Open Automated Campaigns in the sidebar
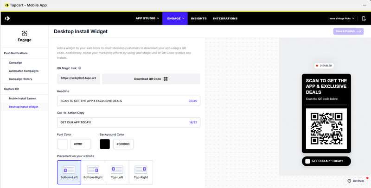 [x=24, y=71]
